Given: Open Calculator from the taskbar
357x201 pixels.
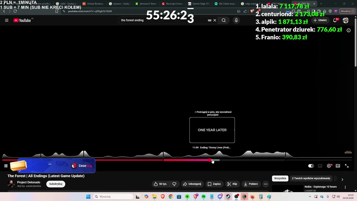Looking at the screenshot, I should pos(261,197).
